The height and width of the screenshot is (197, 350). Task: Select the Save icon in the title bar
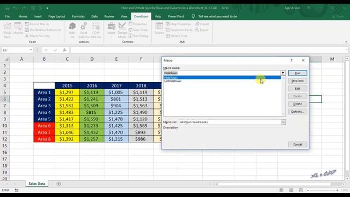(7, 8)
